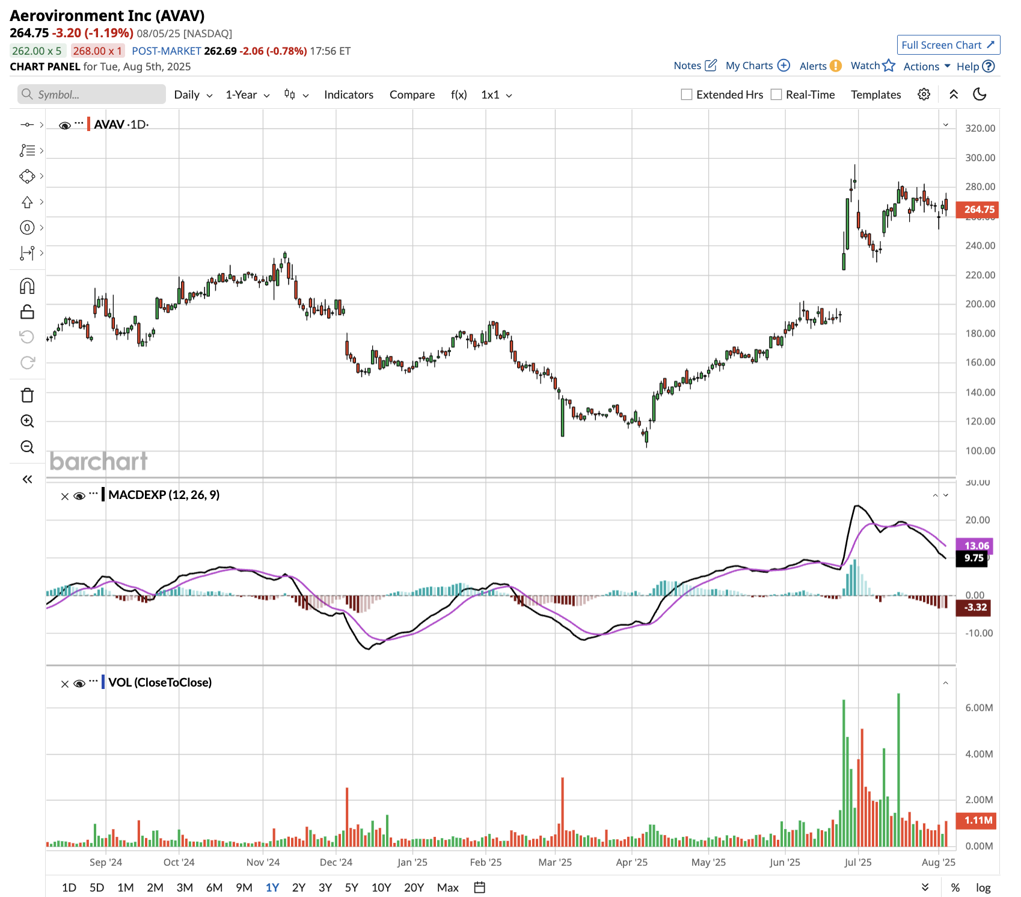Open the Daily frequency dropdown
The height and width of the screenshot is (897, 1021).
(193, 94)
